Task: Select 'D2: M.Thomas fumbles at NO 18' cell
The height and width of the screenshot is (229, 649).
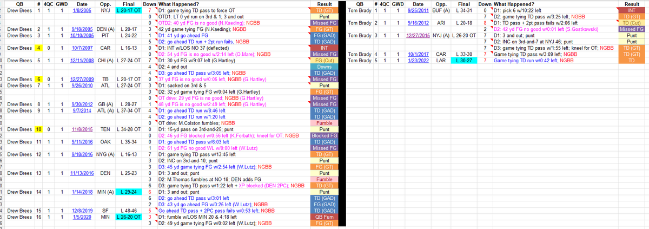Action: click(233, 179)
